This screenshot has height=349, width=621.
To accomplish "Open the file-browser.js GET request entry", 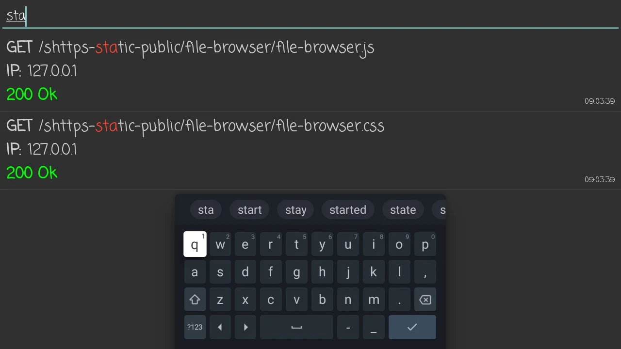I will pos(310,72).
